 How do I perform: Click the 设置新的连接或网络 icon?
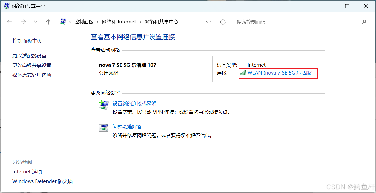click(x=104, y=104)
